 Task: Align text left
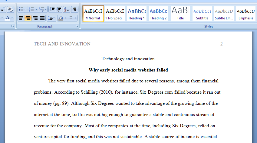coord(21,18)
